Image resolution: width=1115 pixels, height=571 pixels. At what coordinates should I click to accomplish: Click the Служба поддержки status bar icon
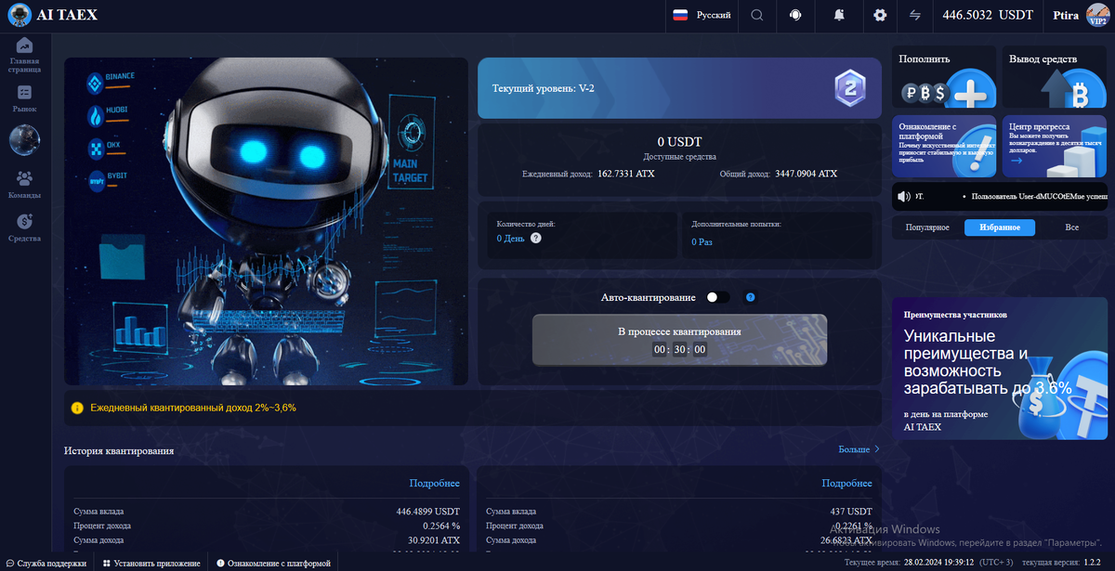click(x=10, y=563)
